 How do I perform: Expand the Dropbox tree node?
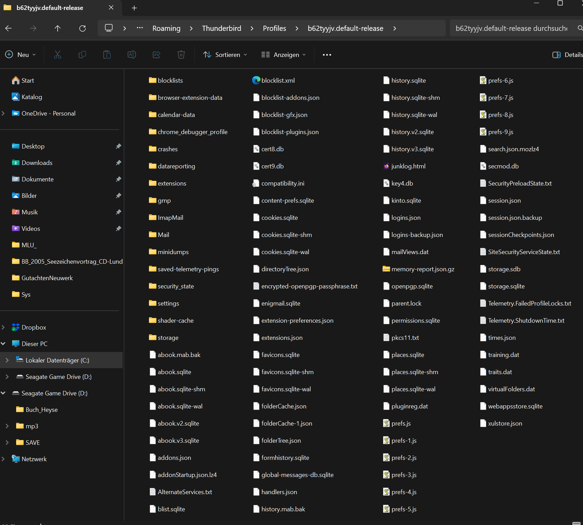click(x=3, y=327)
